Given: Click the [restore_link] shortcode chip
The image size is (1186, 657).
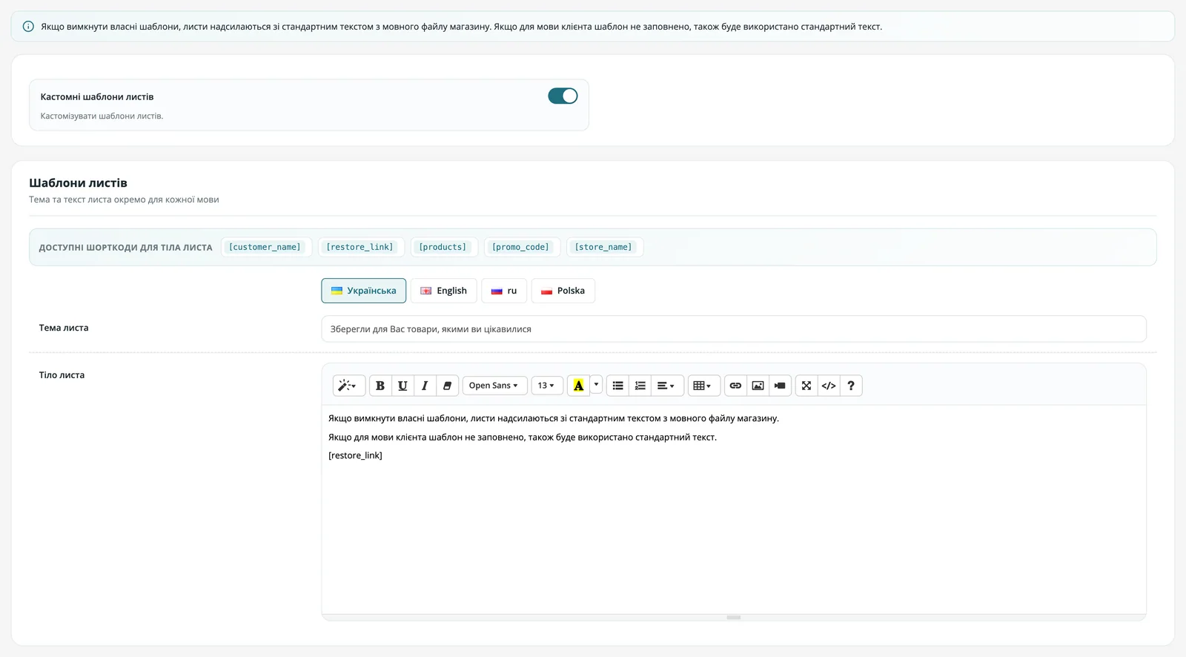Looking at the screenshot, I should [360, 247].
